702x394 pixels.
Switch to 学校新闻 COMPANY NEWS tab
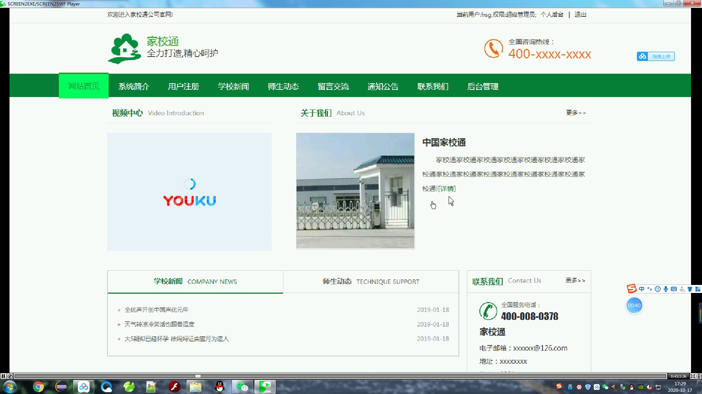[195, 282]
